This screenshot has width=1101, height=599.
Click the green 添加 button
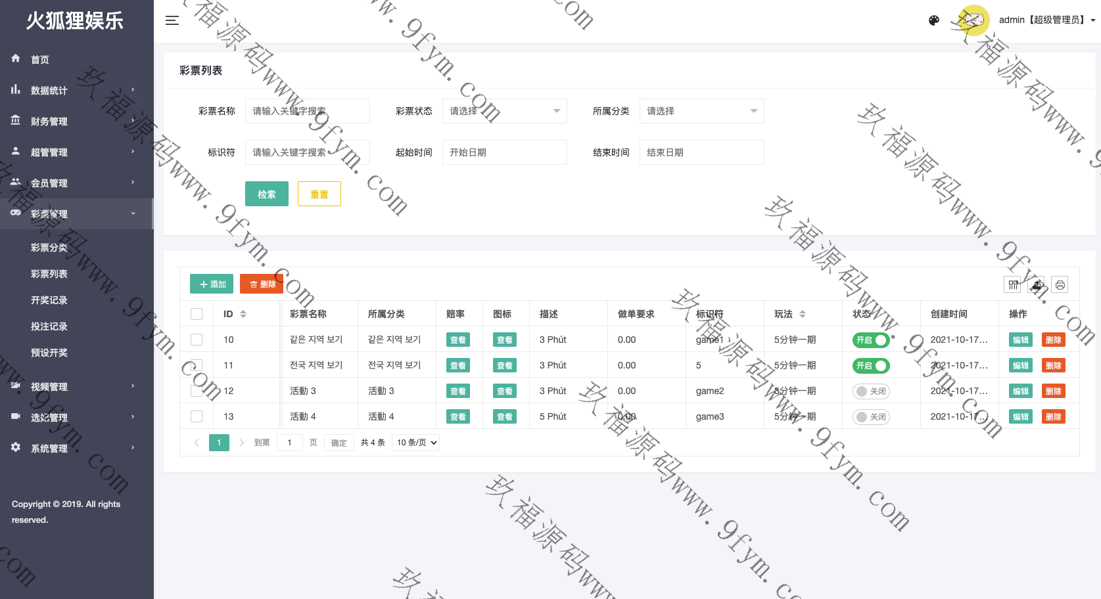pos(212,284)
